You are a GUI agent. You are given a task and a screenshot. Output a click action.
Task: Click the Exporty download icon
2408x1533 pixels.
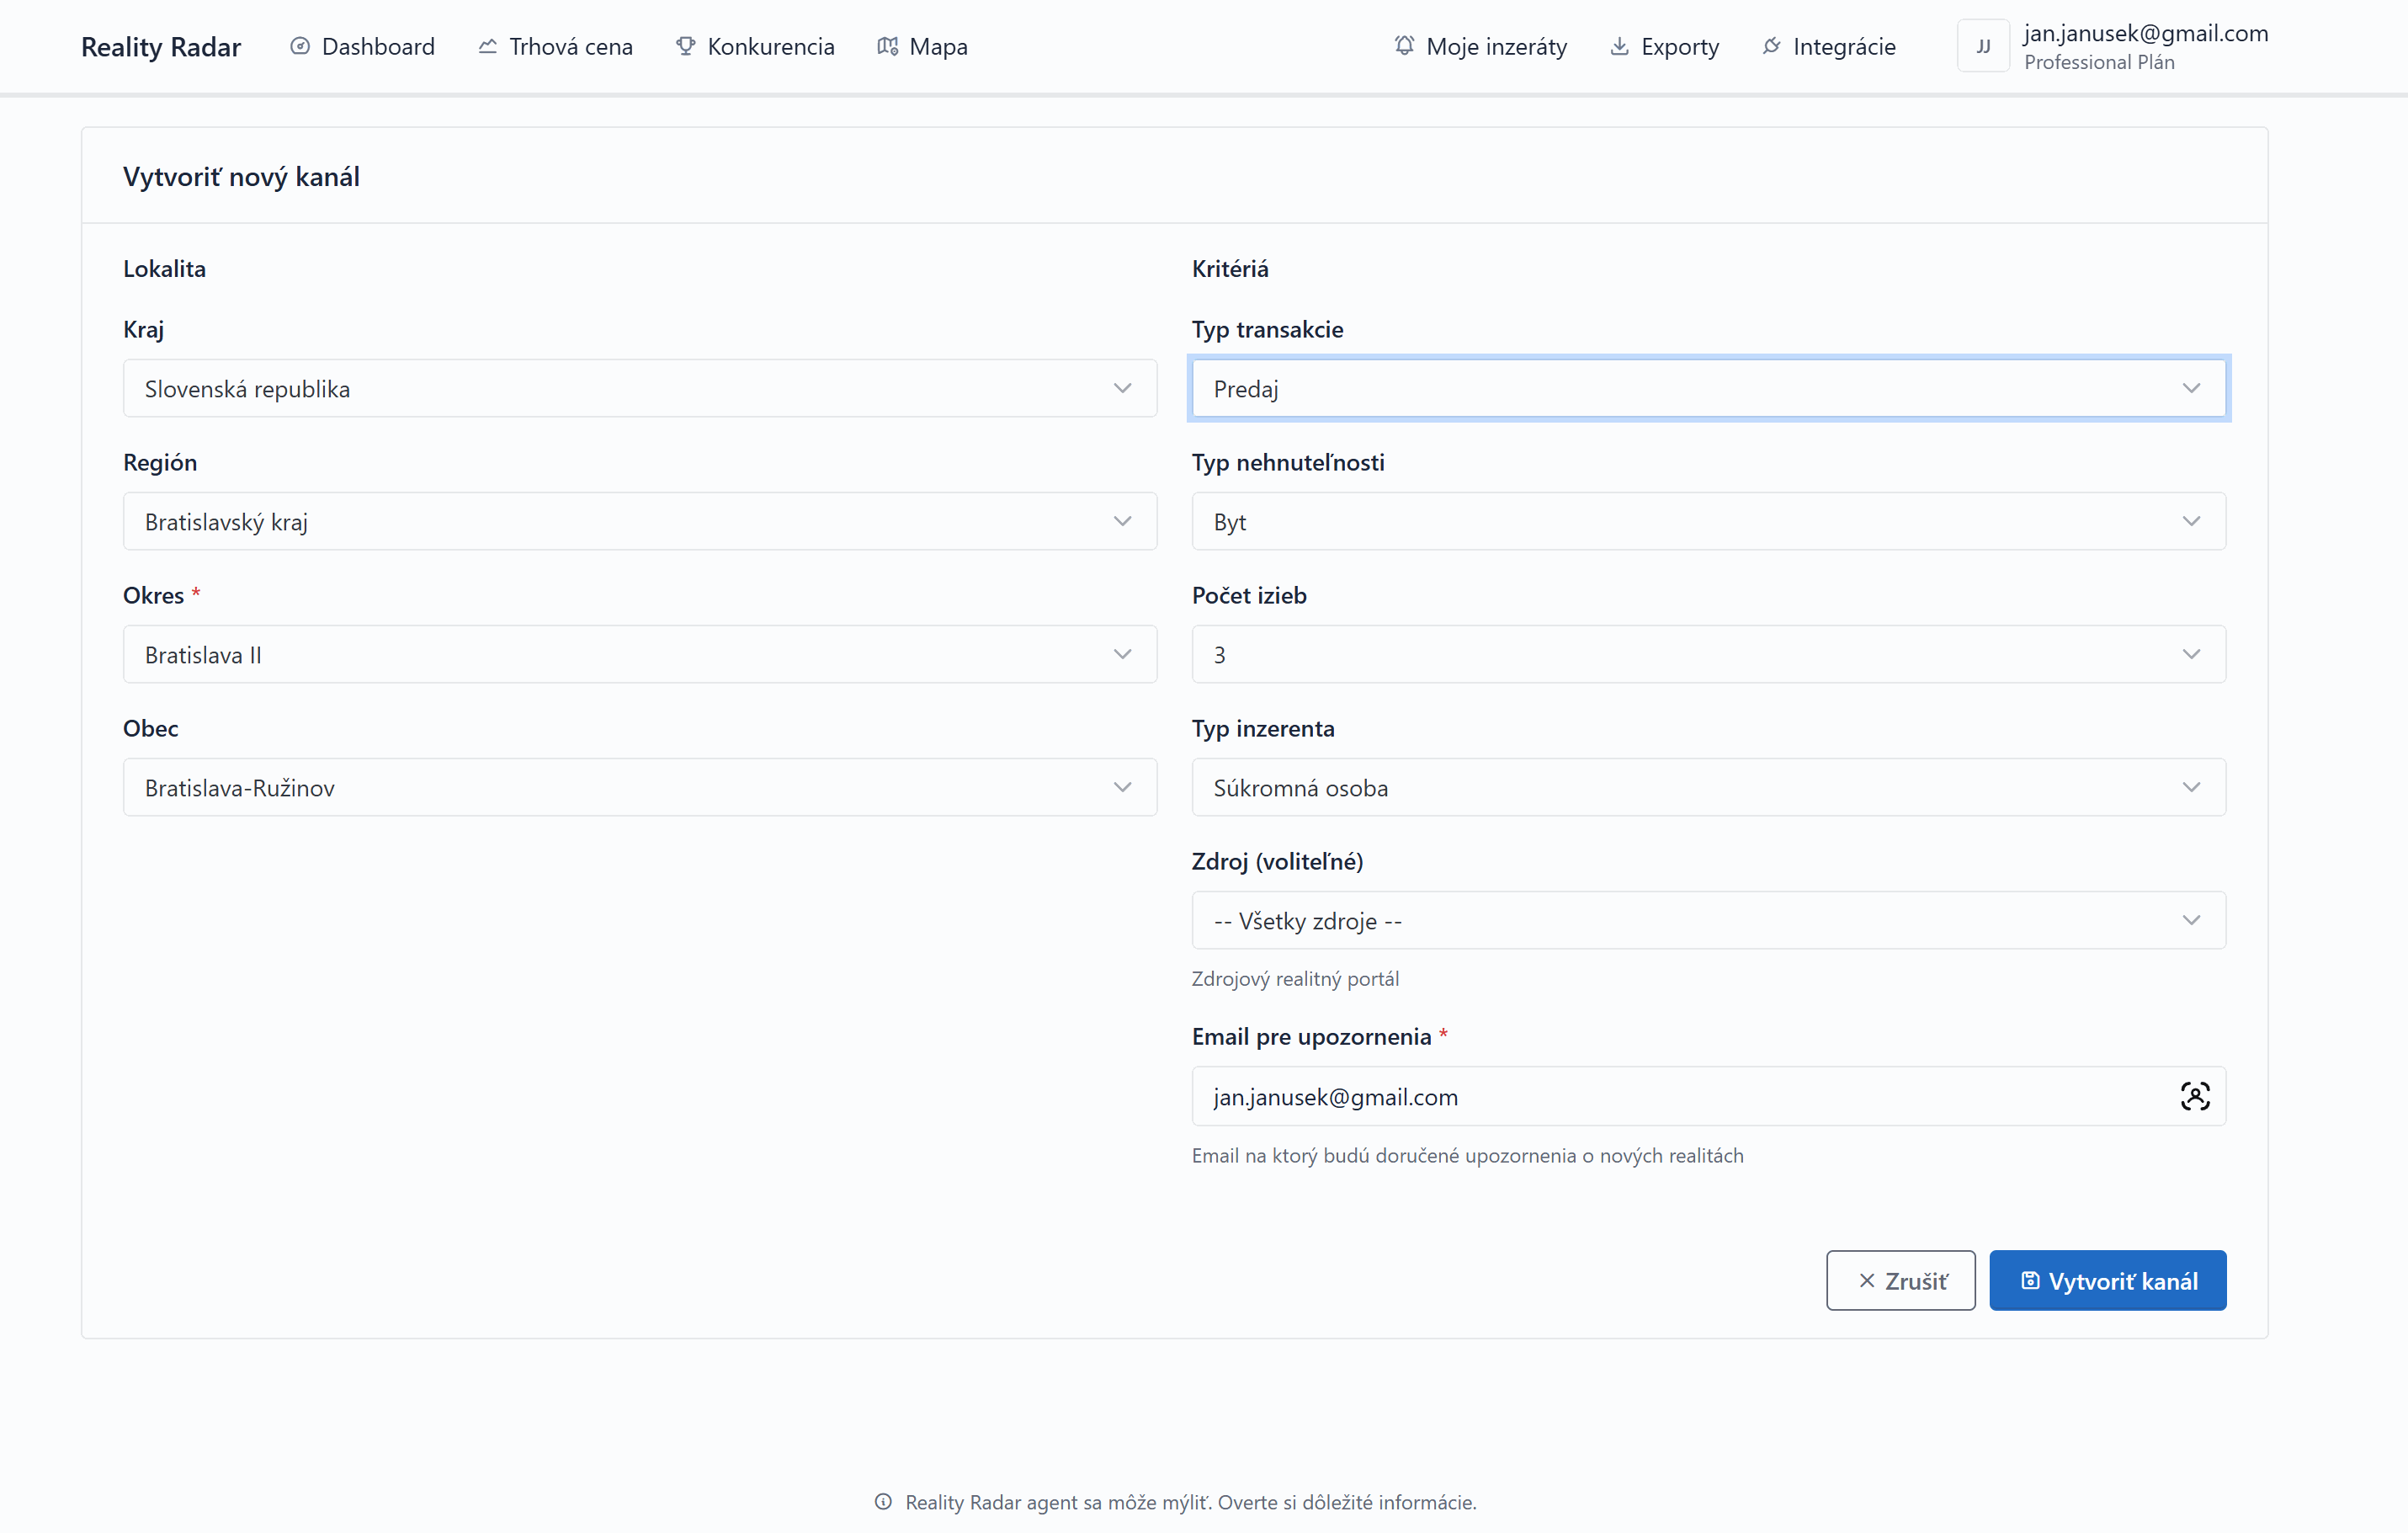1619,46
